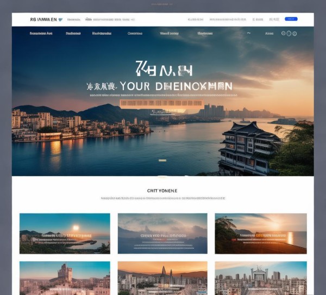Click the middle circular icon in the dark navigation bar
Screen dimensions: 326x295
(x=288, y=33)
